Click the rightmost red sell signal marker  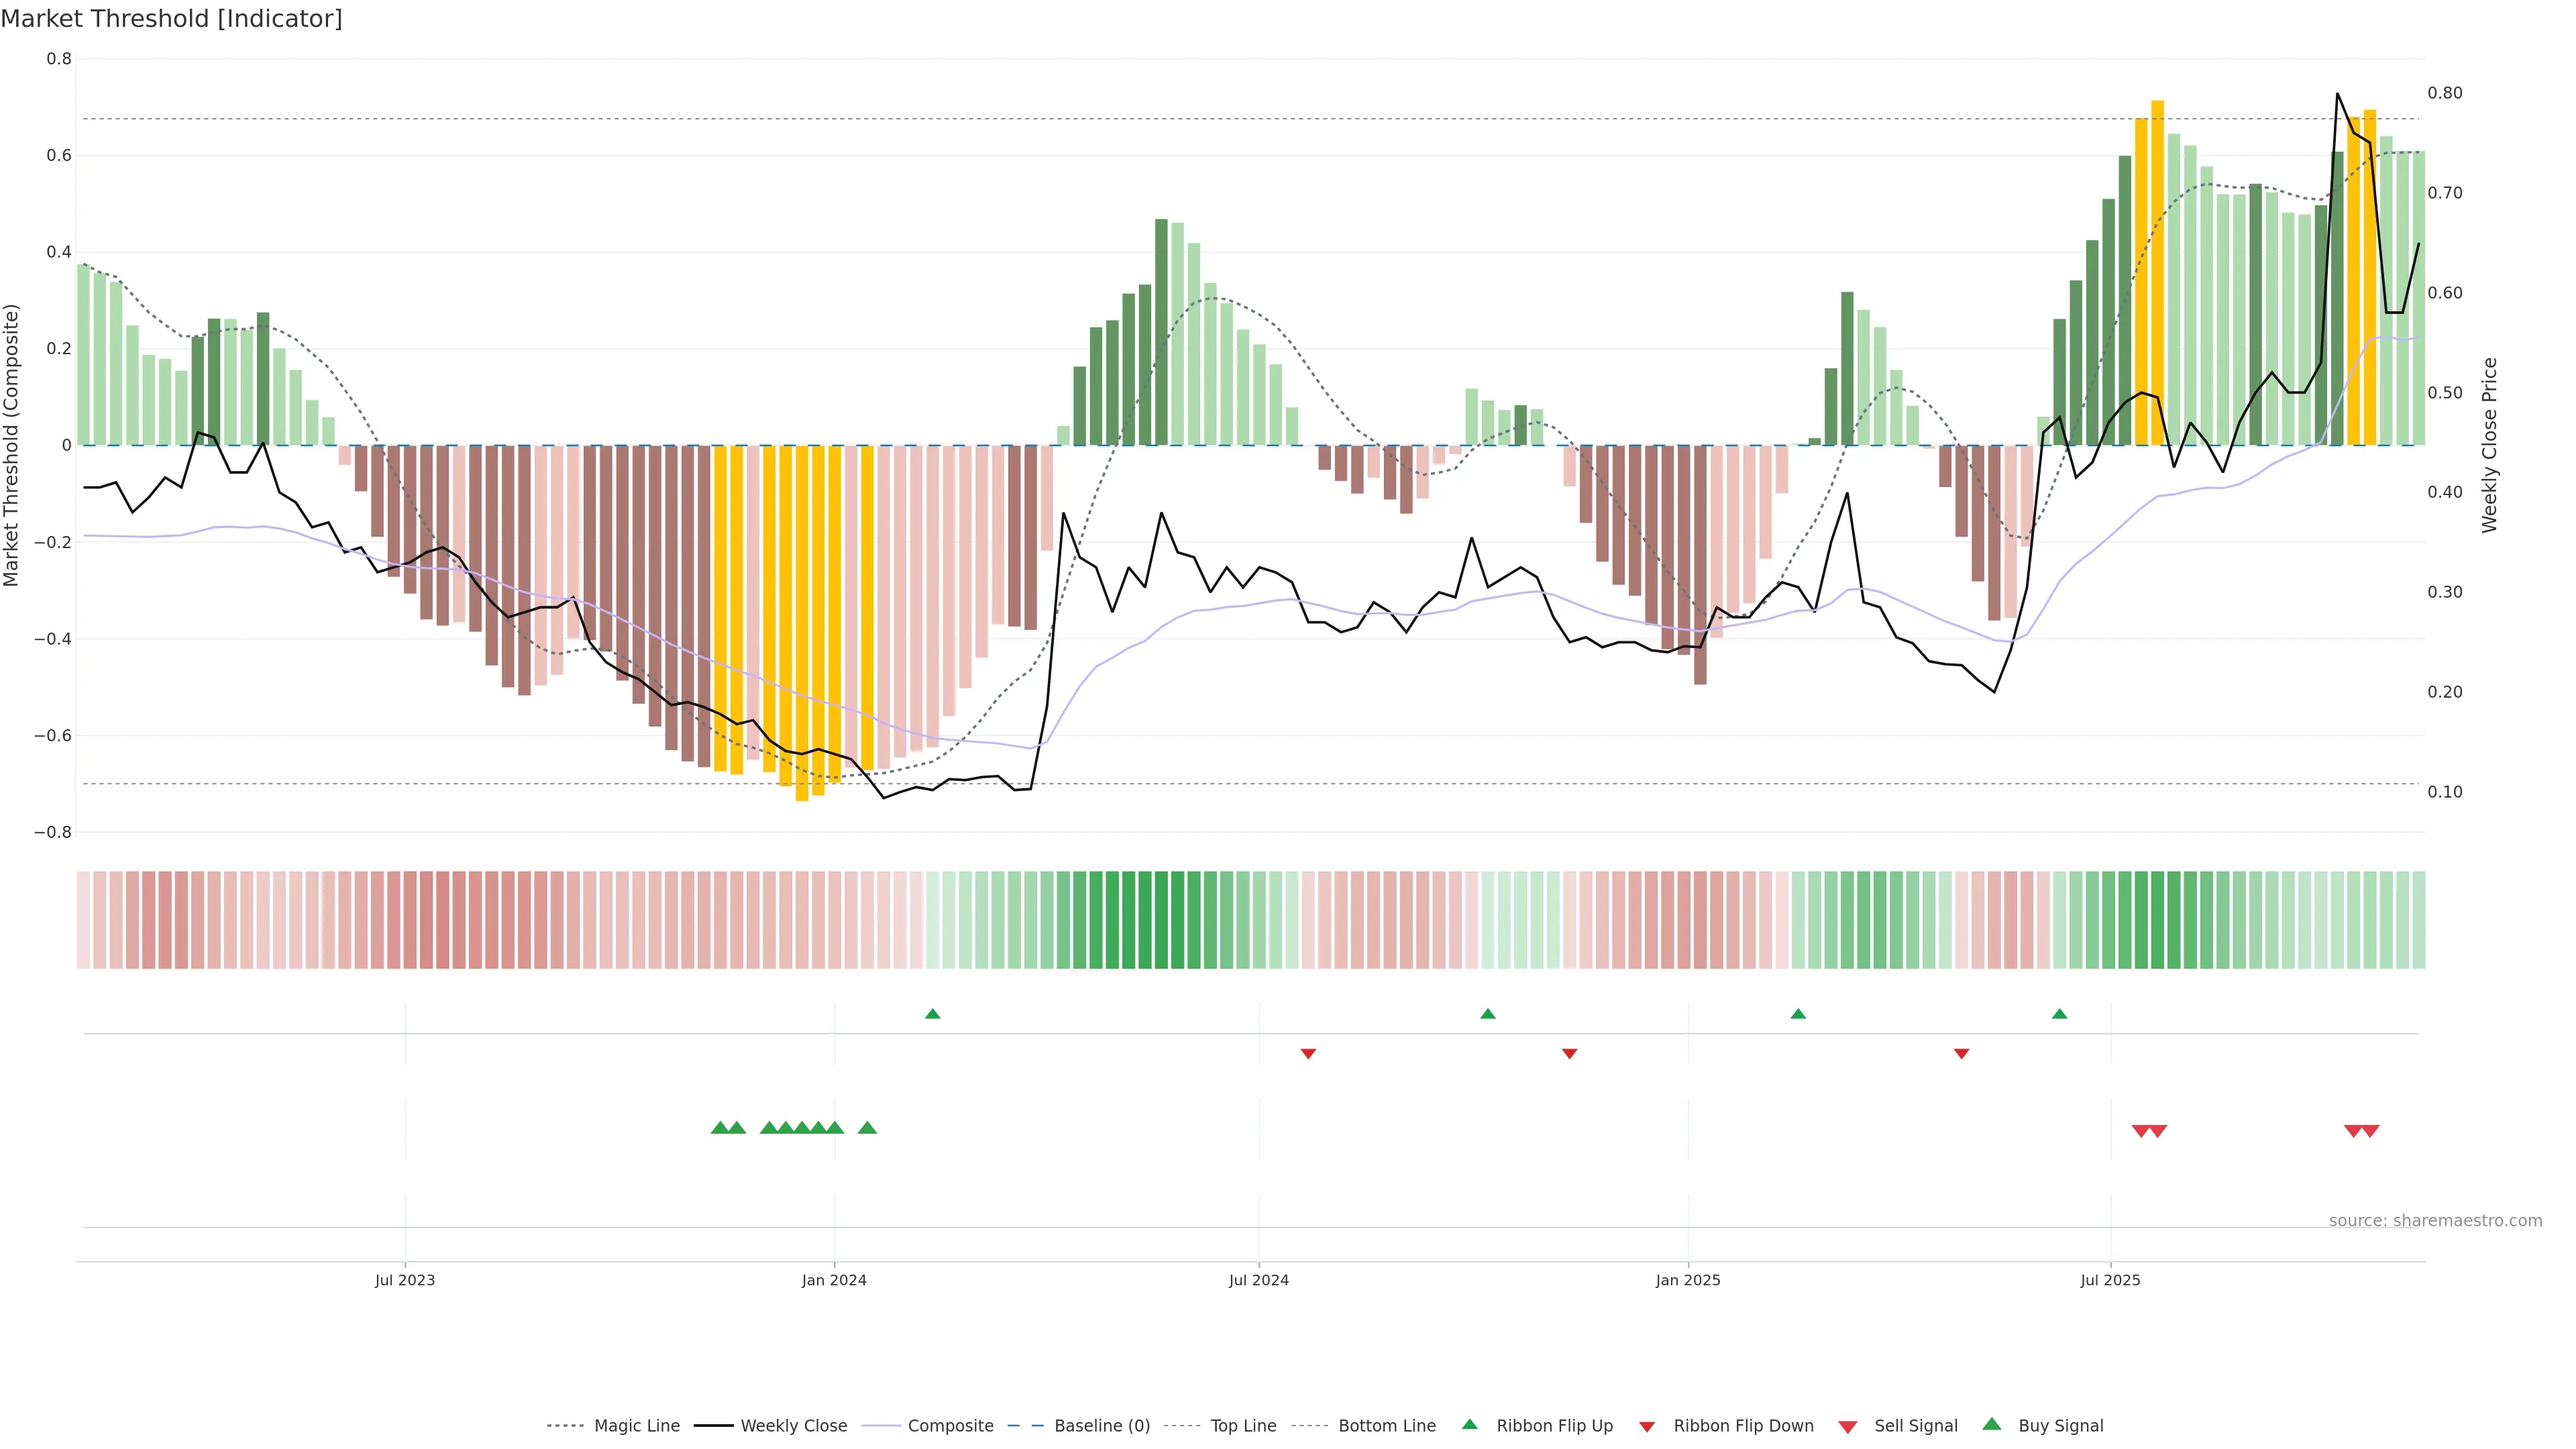[x=2370, y=1131]
